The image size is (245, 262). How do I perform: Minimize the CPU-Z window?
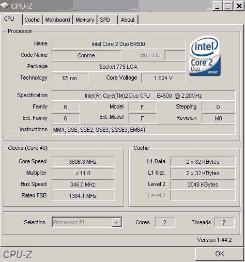218,6
